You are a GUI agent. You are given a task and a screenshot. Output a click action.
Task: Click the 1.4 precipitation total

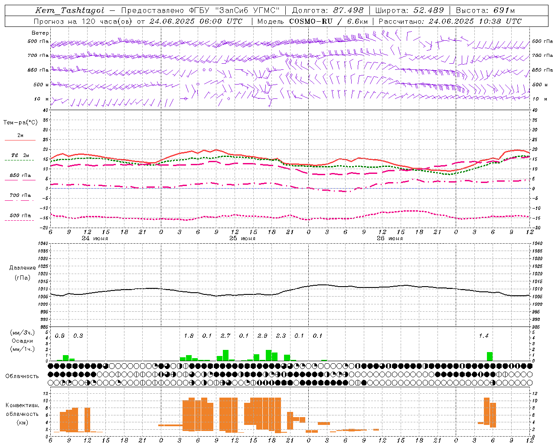click(483, 336)
